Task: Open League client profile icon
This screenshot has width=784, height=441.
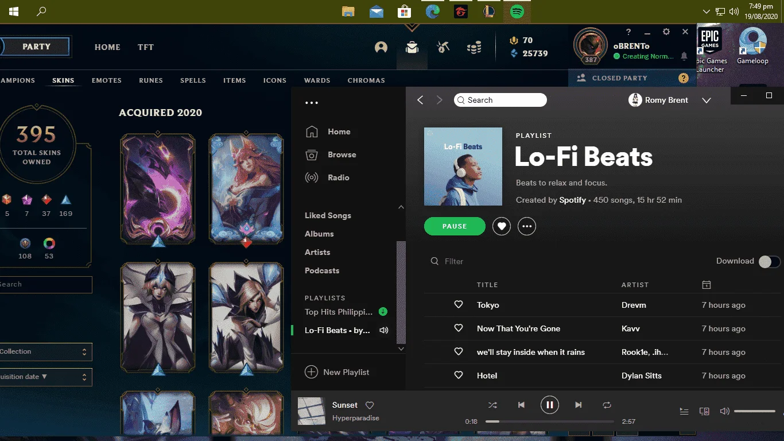Action: pos(381,48)
